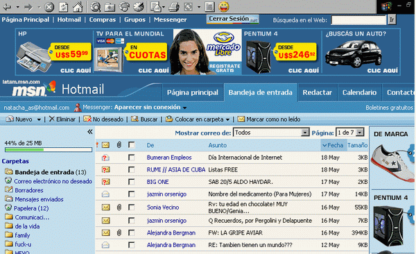Click the Eliminar X delete icon
416x254 pixels.
[52, 119]
